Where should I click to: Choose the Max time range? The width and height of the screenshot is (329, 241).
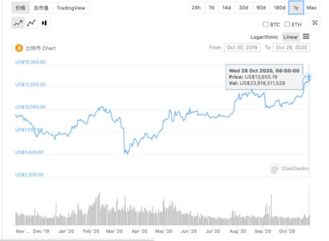pos(311,8)
